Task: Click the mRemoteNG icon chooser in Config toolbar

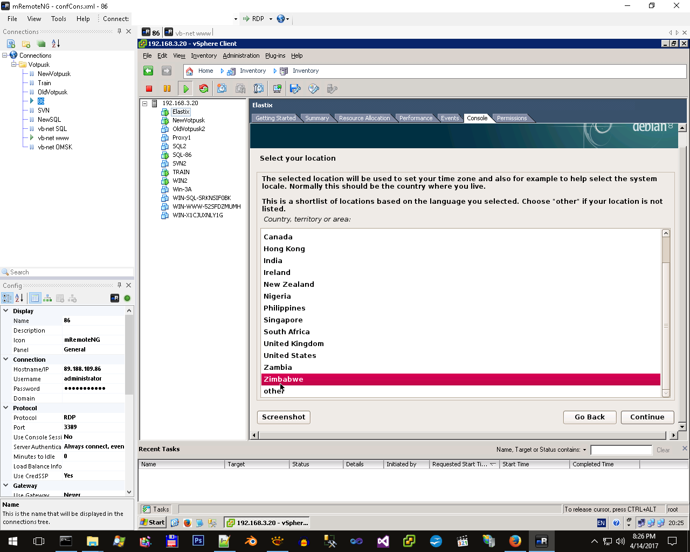Action: click(x=115, y=298)
